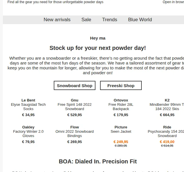
Task: View Gnu Free Spirit 148 Snowboard
Action: [x=75, y=105]
